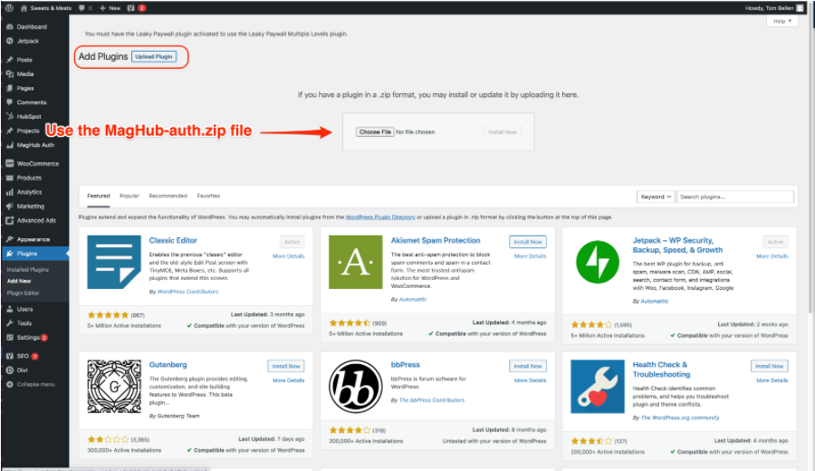Open The WordPress.org community author link
Image resolution: width=815 pixels, height=471 pixels.
[680, 418]
